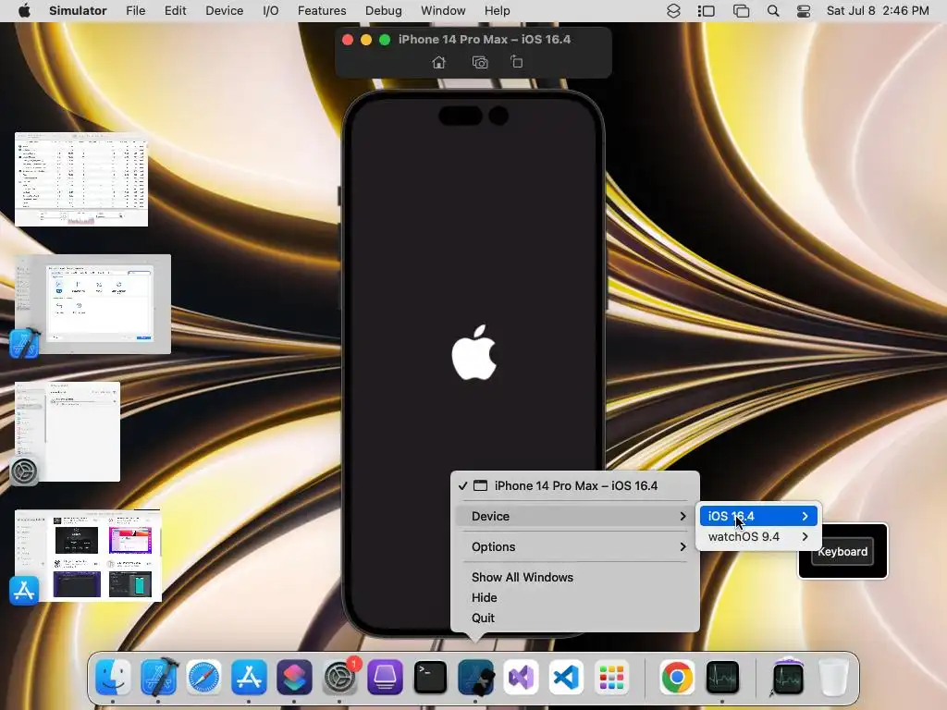
Task: Open the Simulator application menu
Action: 78,11
